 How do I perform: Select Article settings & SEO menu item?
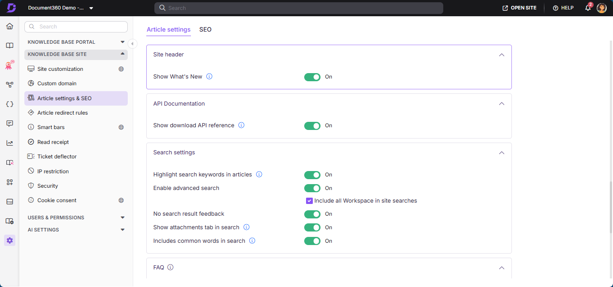coord(76,98)
